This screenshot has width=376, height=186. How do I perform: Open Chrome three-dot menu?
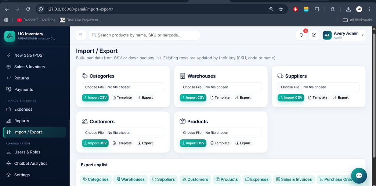369,9
